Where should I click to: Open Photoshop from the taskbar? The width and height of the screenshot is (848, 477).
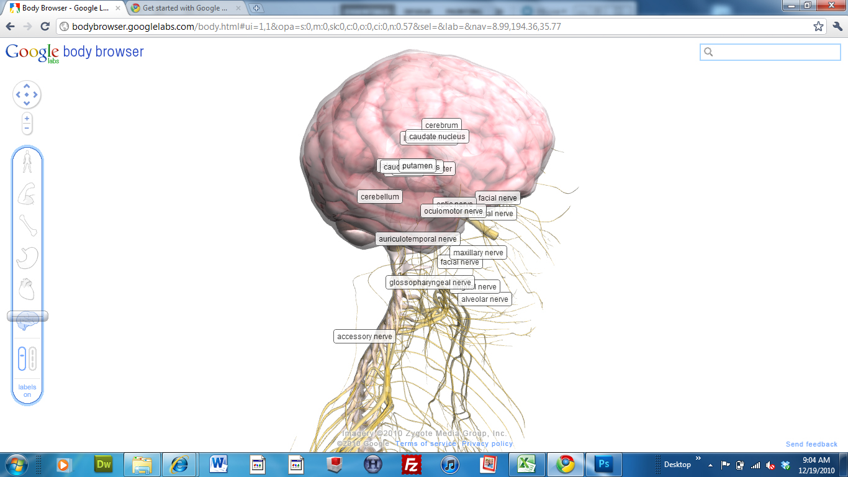tap(603, 465)
